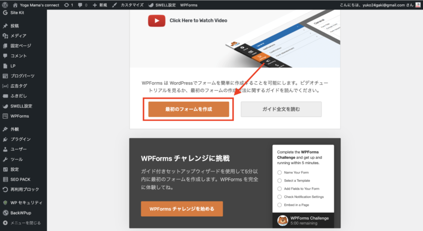This screenshot has width=423, height=231.
Task: Click the 5:00 remaining timer text
Action: [304, 223]
